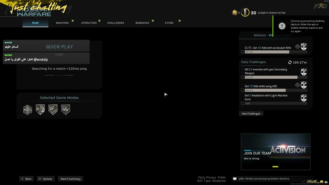Click 'Get 75 Kills while using ADS' text
Screen dimensions: 329x185
261,86
